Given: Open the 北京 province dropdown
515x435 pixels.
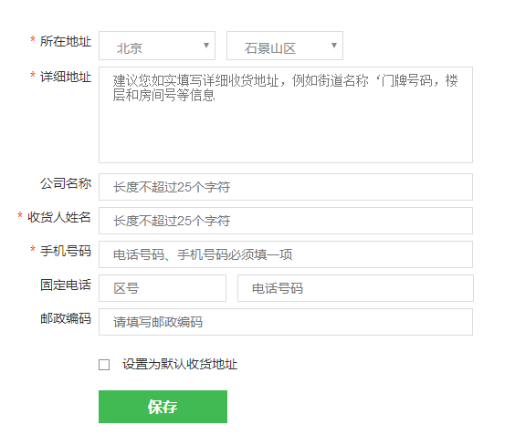Looking at the screenshot, I should (x=157, y=46).
